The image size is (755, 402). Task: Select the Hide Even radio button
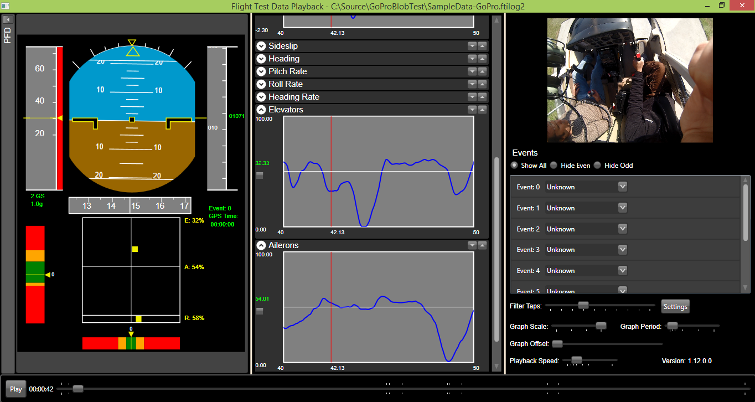pos(554,165)
